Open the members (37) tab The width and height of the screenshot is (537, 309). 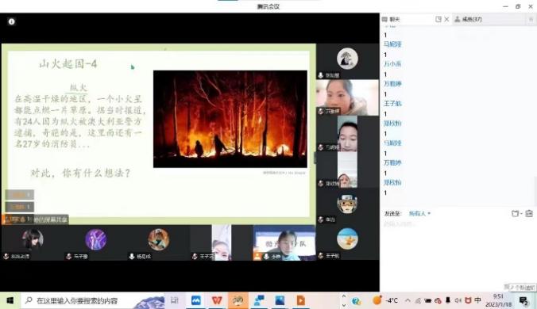point(469,20)
